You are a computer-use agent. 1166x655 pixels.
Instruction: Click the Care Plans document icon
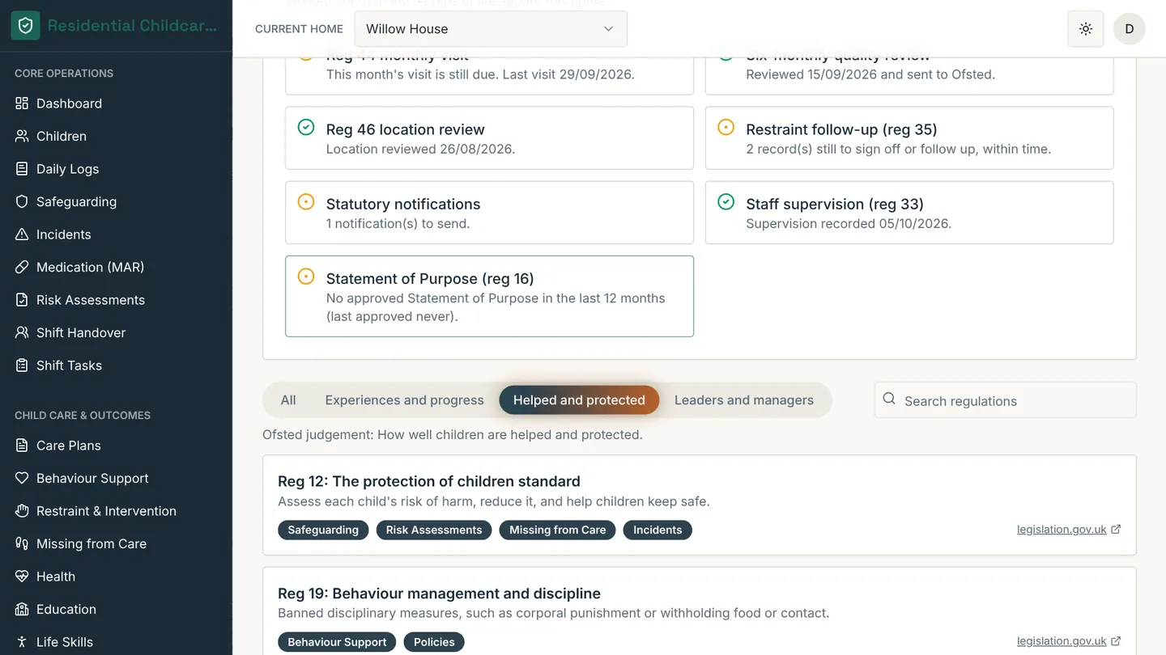point(22,446)
